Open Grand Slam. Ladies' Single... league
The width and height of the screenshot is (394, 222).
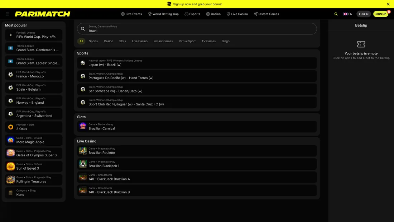(x=34, y=61)
